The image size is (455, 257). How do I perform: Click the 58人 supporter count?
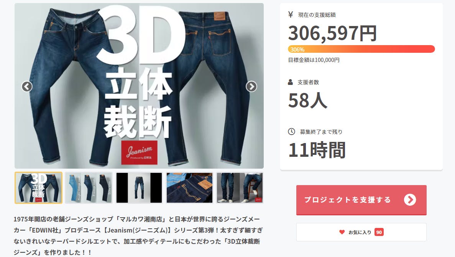click(x=308, y=101)
